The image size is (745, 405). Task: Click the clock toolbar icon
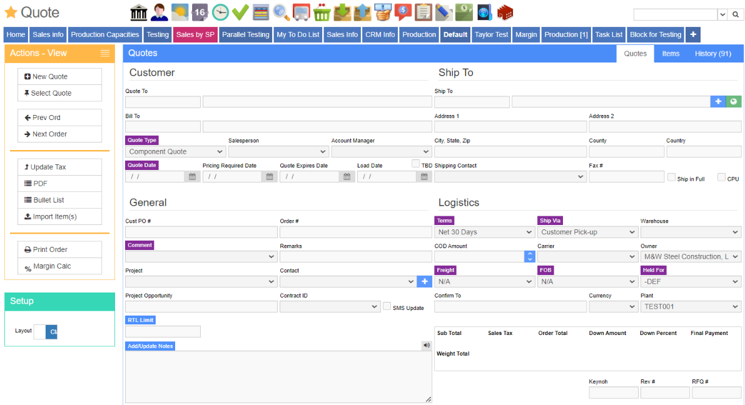click(x=220, y=12)
